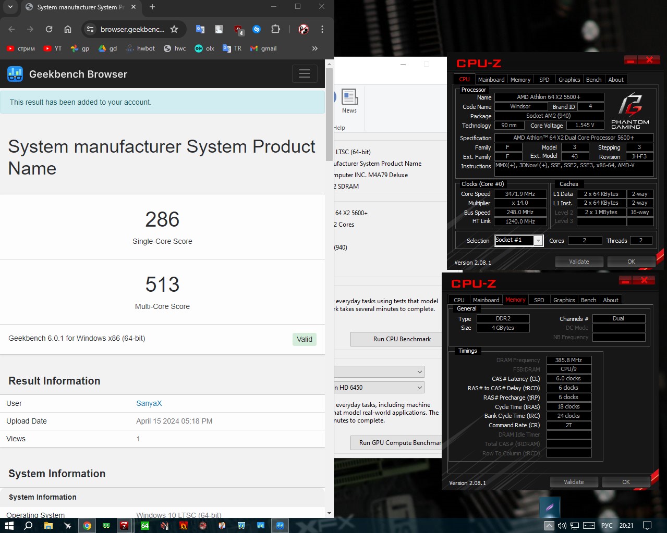
Task: Switch РУС input language indicator
Action: [607, 525]
